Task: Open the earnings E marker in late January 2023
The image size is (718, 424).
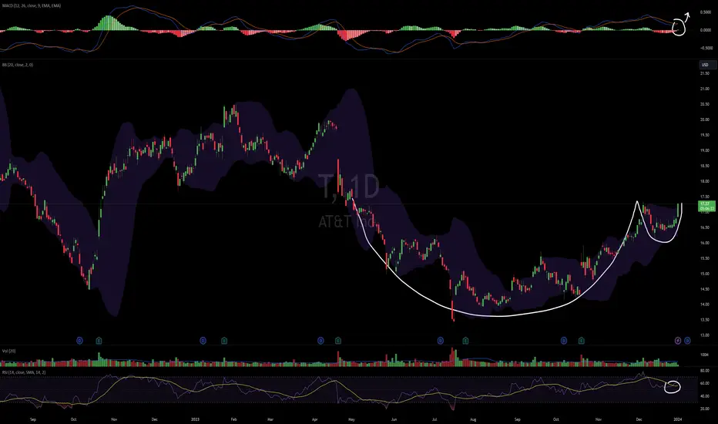Action: (224, 341)
